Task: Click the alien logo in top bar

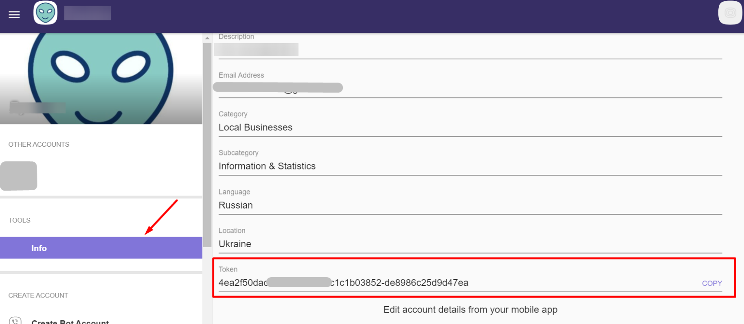Action: (45, 13)
